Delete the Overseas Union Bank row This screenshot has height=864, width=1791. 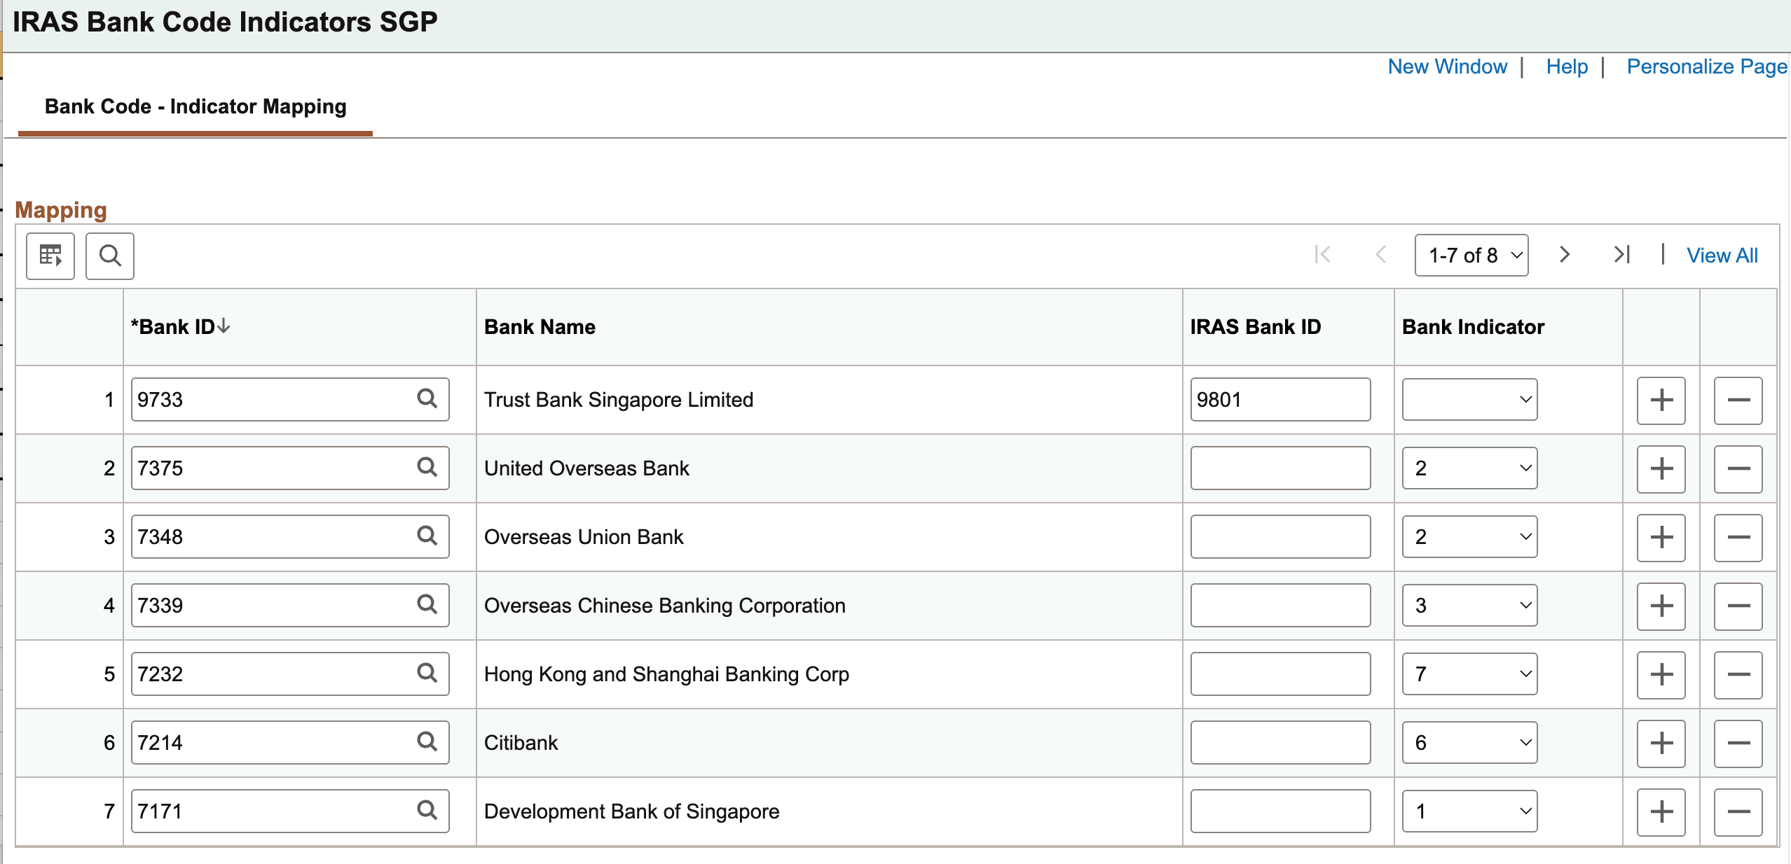tap(1738, 538)
